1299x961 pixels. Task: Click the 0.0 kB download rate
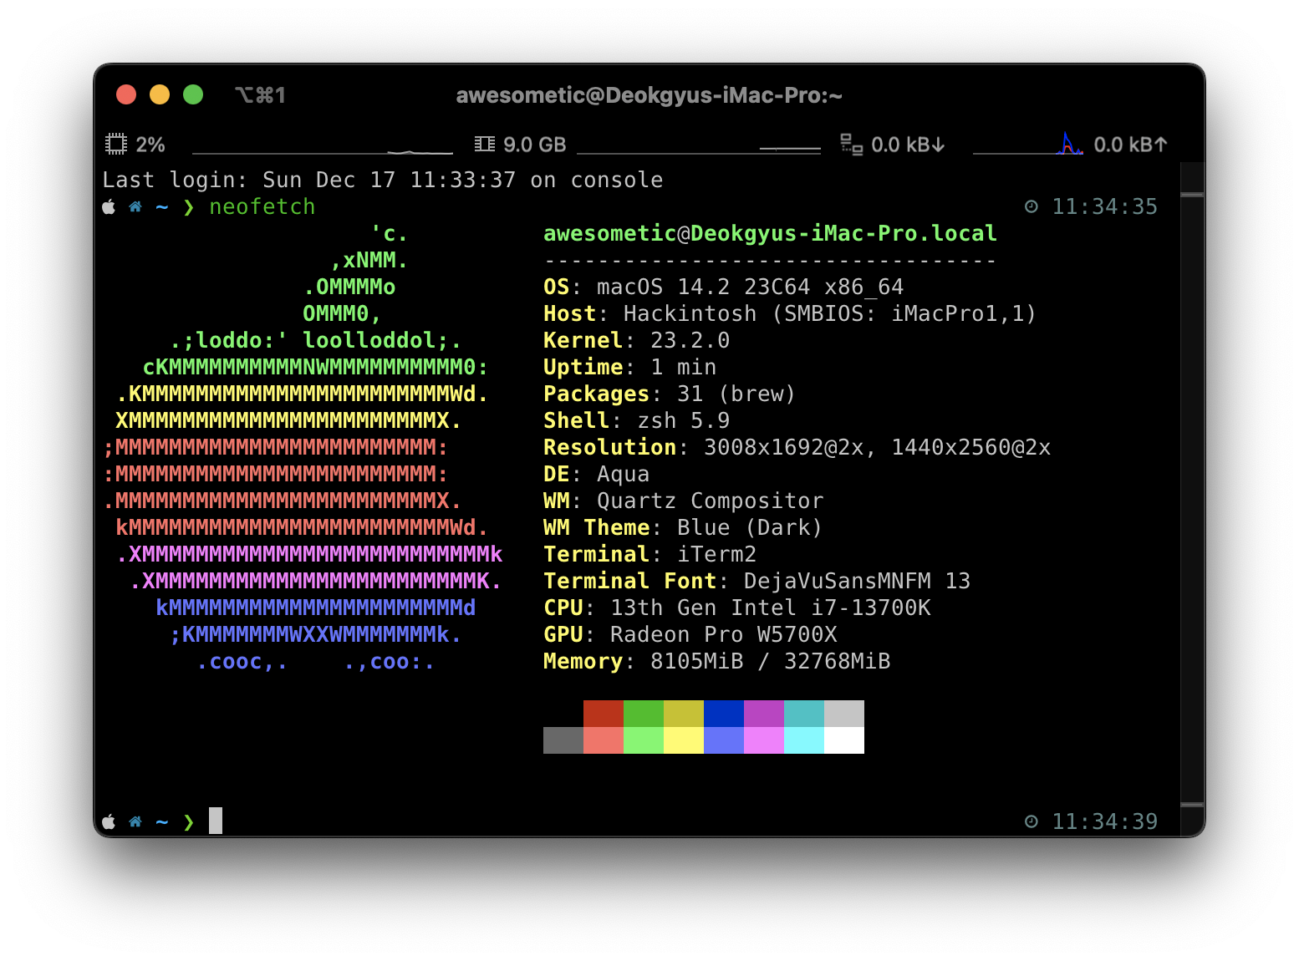click(x=908, y=145)
